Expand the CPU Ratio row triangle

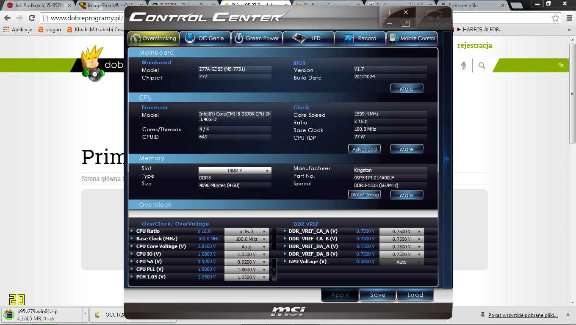[x=132, y=231]
